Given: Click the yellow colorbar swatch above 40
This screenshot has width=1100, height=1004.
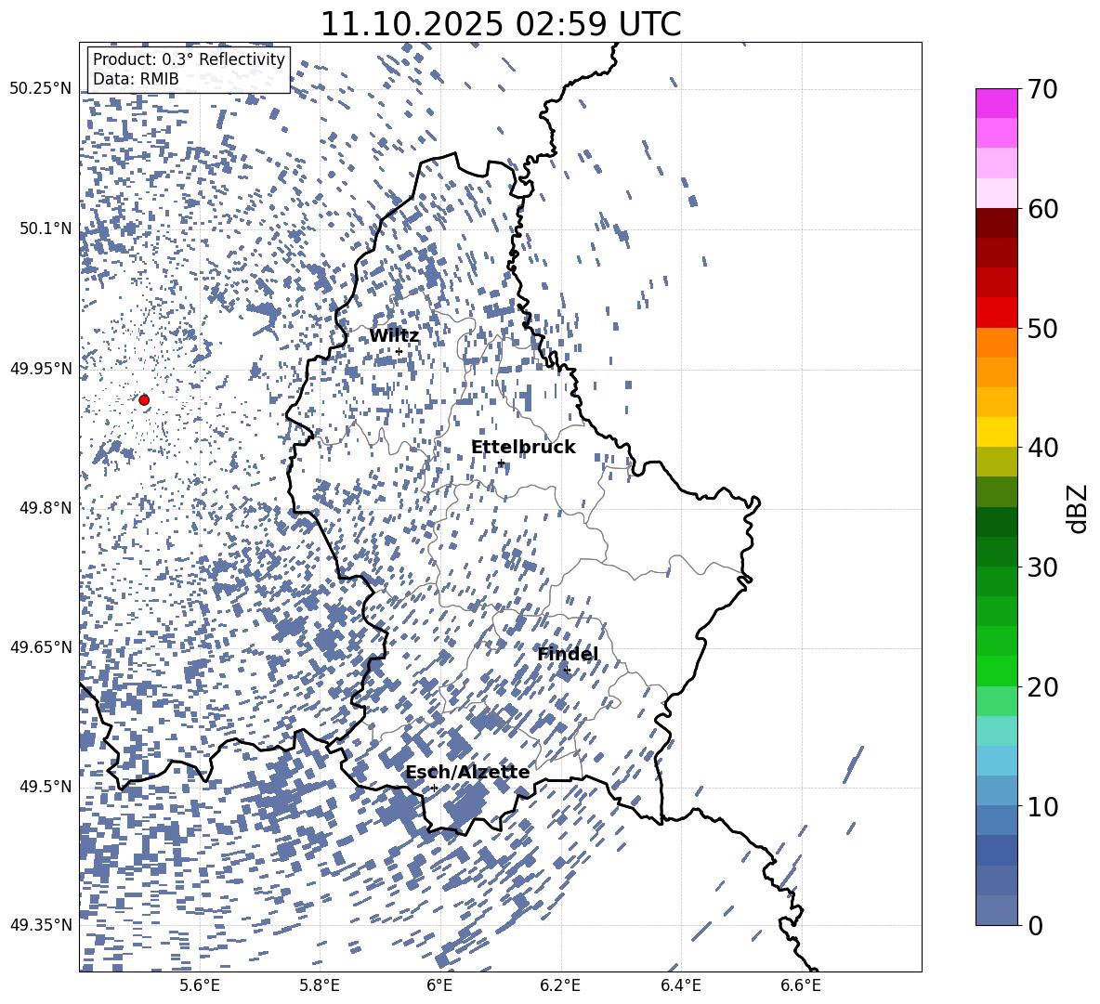Looking at the screenshot, I should click(996, 432).
